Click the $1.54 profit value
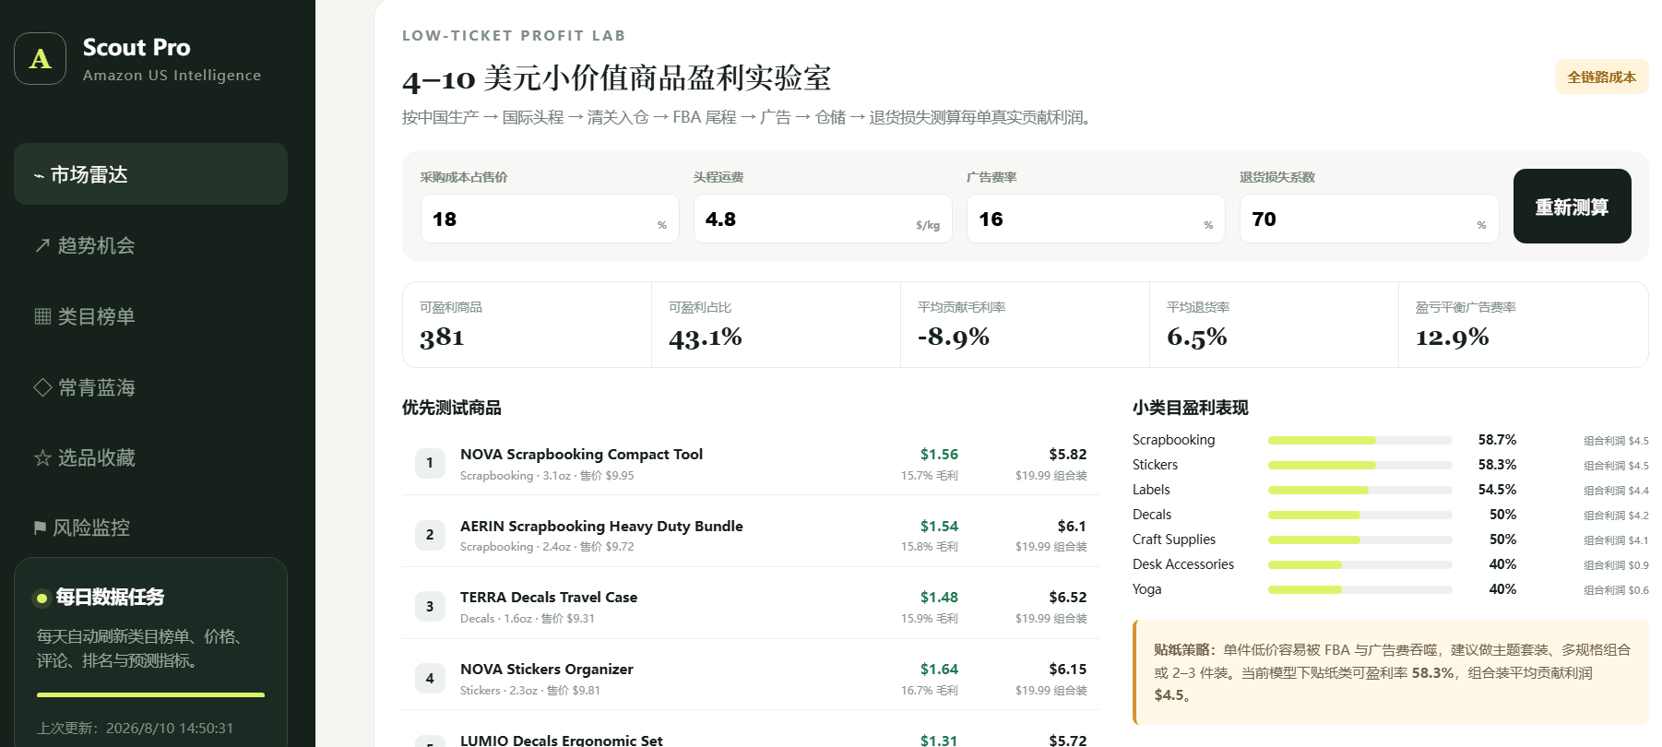 point(939,526)
